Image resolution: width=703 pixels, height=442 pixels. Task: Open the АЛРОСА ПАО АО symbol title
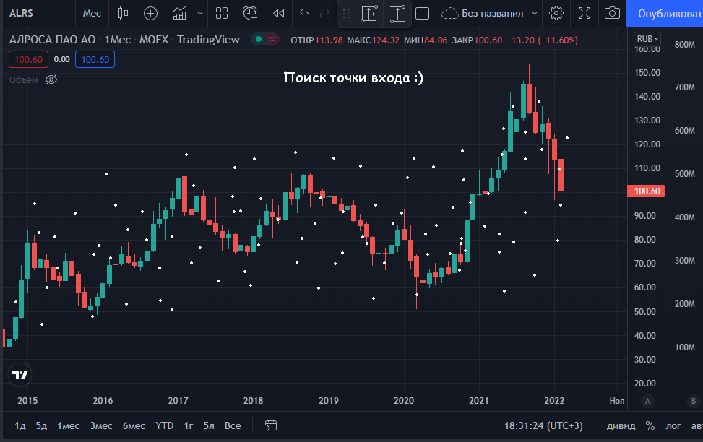pos(53,40)
